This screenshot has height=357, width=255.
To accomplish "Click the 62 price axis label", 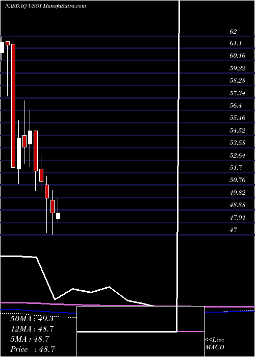I will (233, 32).
